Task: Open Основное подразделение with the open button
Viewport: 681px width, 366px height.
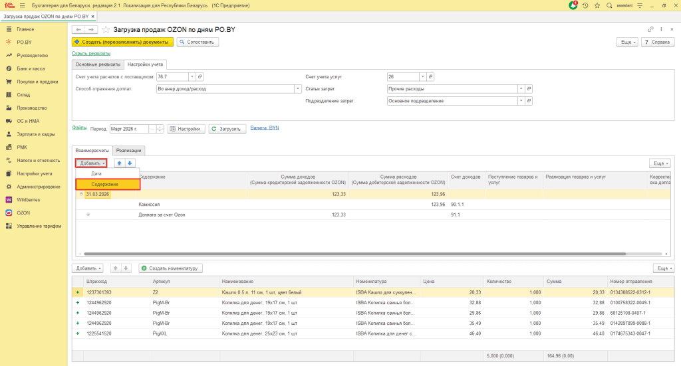Action: (529, 101)
